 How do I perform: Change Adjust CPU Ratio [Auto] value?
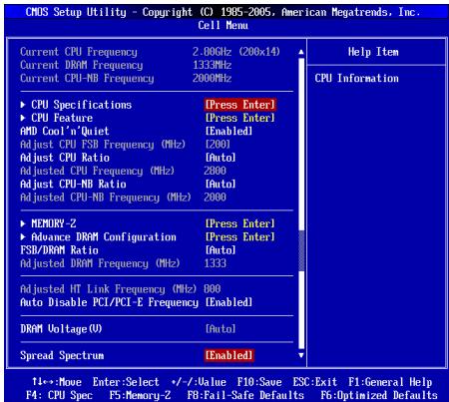(x=221, y=158)
